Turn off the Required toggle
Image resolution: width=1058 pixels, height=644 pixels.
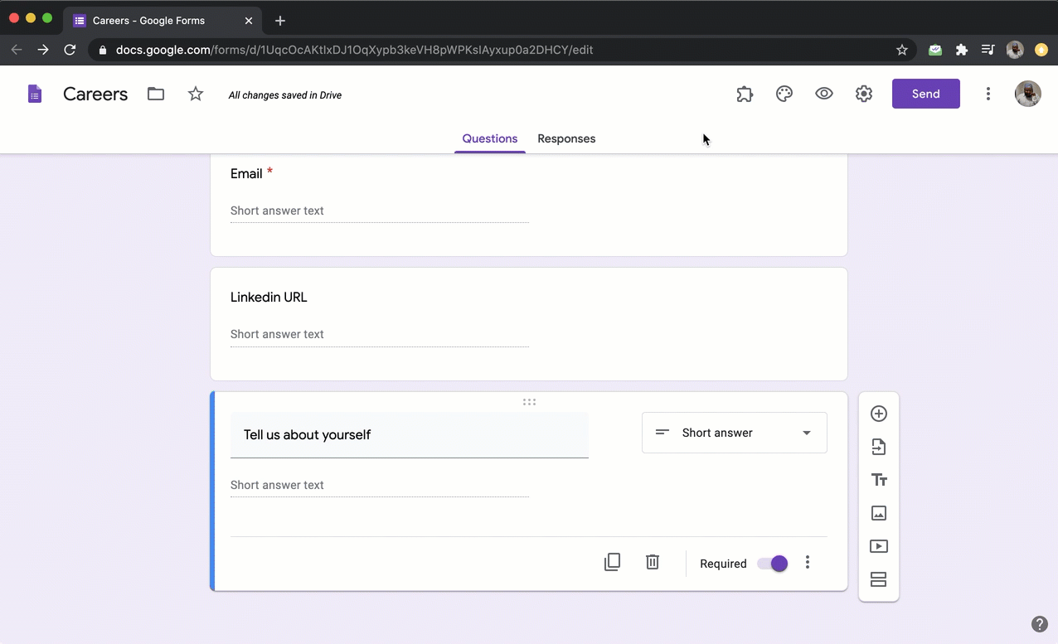pos(772,564)
